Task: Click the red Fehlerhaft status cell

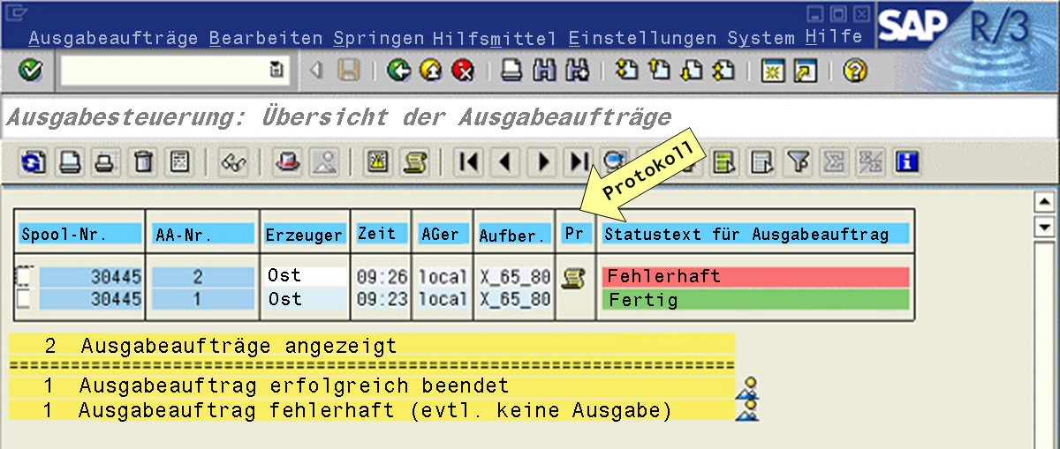Action: 755,277
